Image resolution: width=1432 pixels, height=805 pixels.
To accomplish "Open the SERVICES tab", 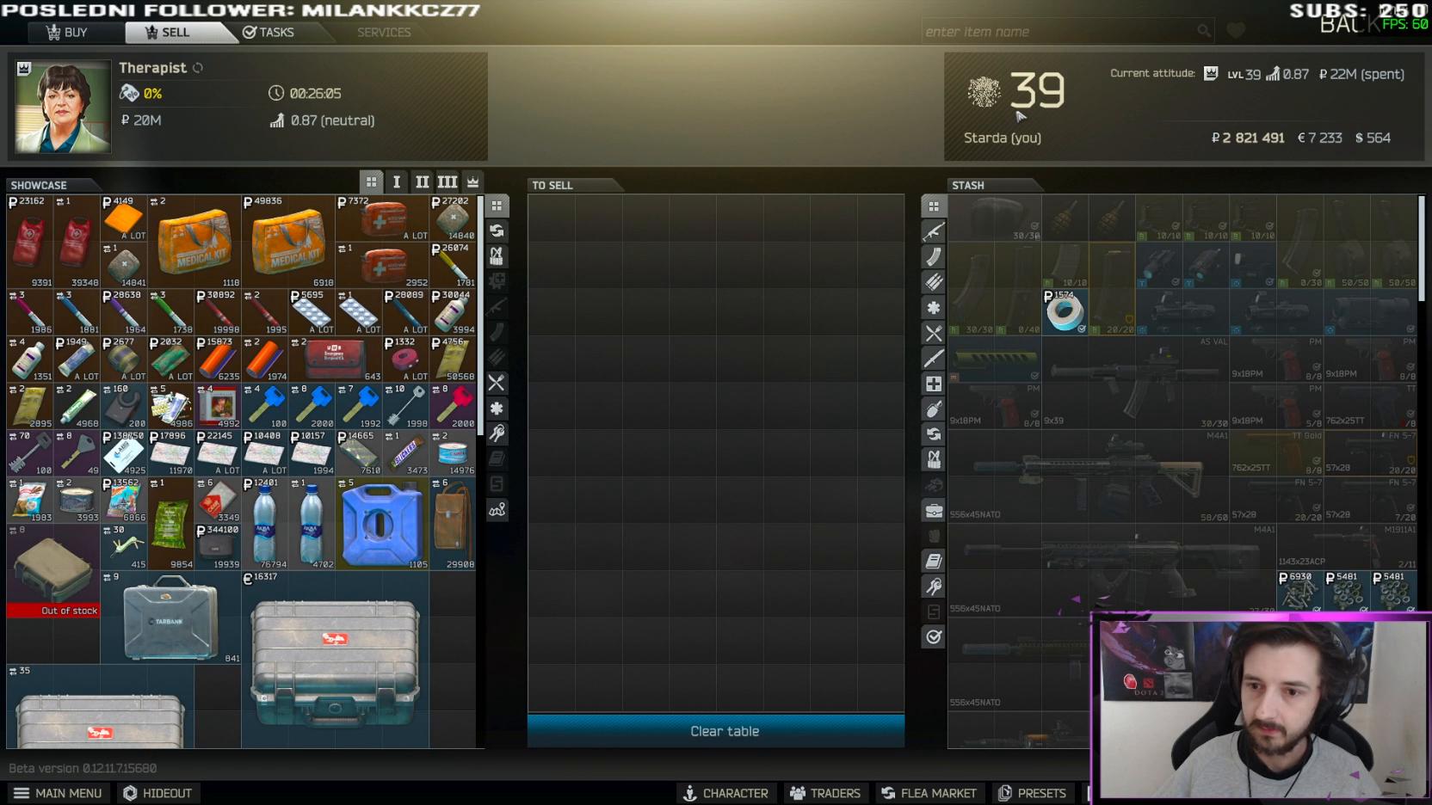I will (384, 32).
